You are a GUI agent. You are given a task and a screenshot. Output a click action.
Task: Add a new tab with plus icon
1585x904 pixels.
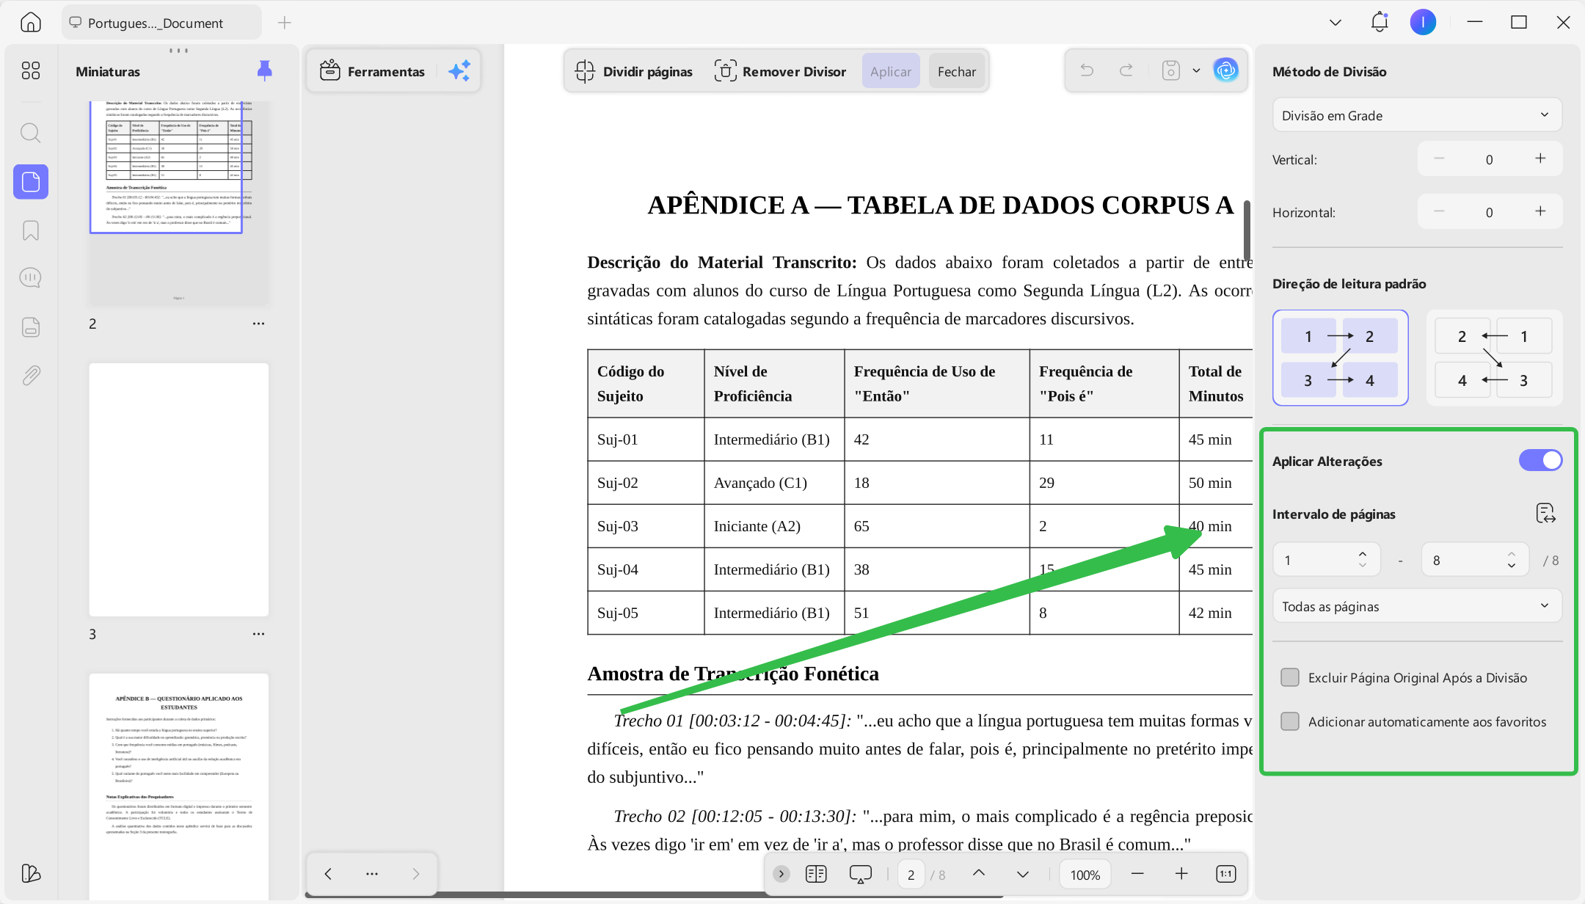[x=285, y=23]
